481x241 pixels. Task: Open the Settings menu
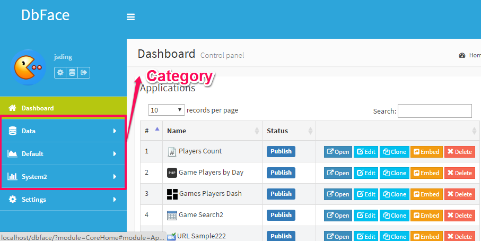pyautogui.click(x=63, y=199)
